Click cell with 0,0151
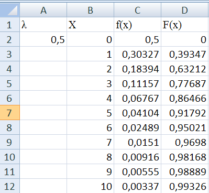Image resolution: width=209 pixels, height=193 pixels. tap(137, 142)
